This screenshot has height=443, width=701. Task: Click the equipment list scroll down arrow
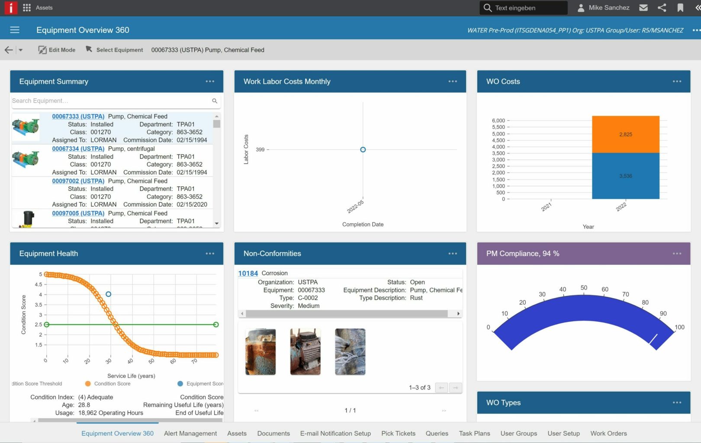click(x=217, y=224)
